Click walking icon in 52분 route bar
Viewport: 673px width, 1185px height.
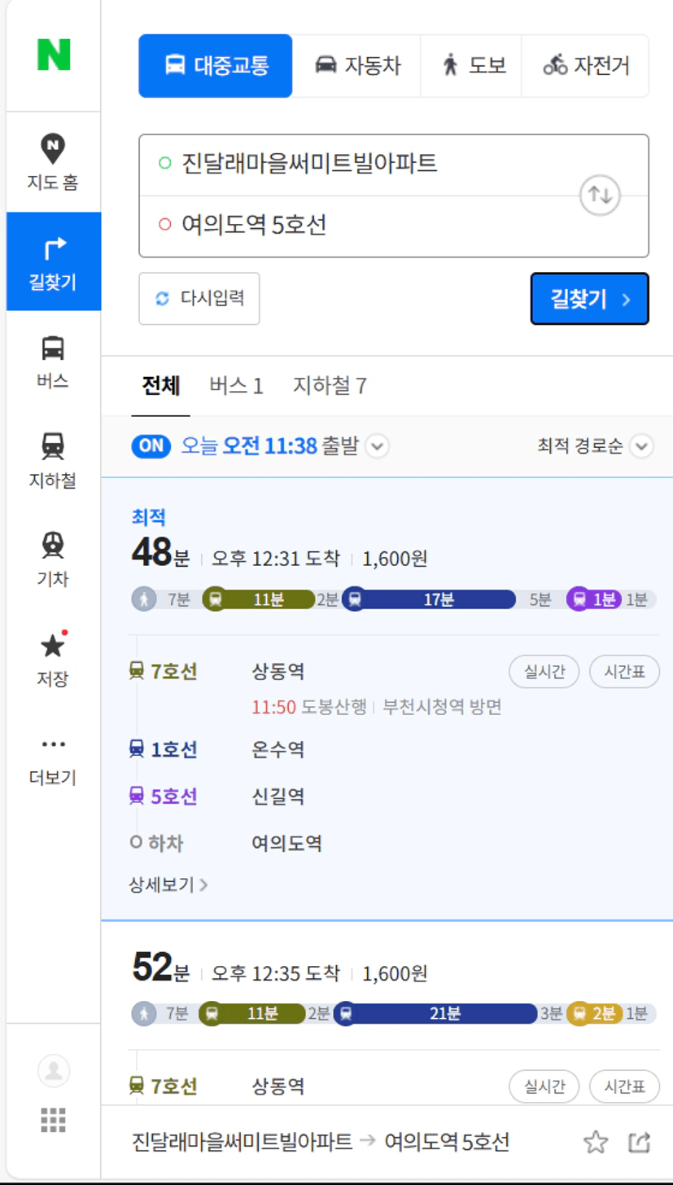tap(144, 1013)
